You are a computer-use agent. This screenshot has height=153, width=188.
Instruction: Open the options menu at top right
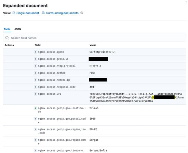pos(186,2)
